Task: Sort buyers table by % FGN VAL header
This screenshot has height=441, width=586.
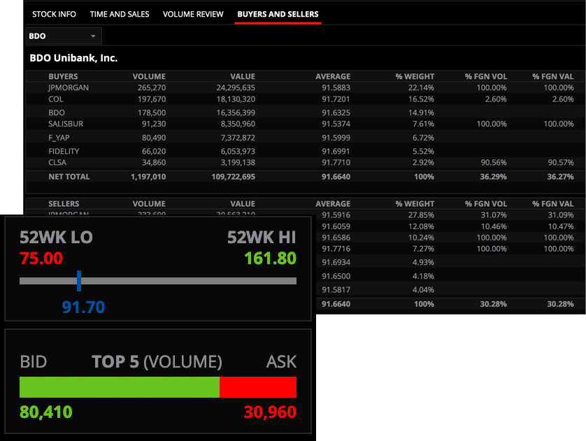Action: (553, 76)
